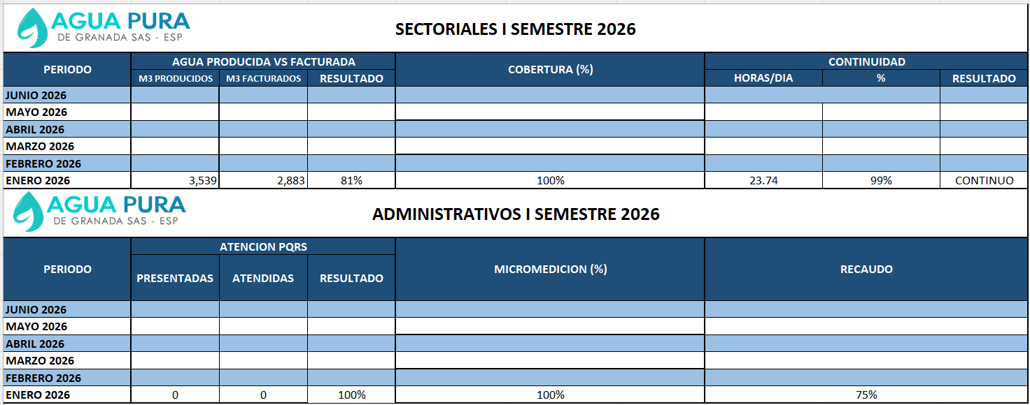Click the HORAS/DIA column header
The height and width of the screenshot is (405, 1030).
[763, 78]
